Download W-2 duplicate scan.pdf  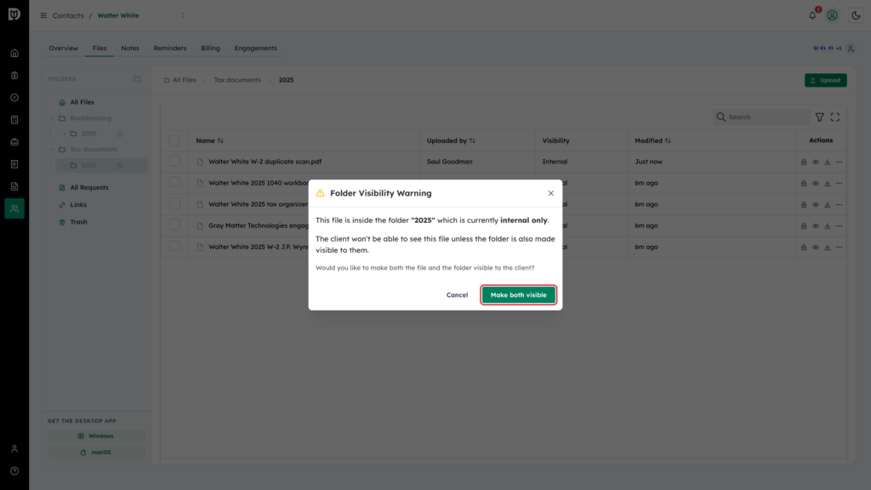point(827,162)
